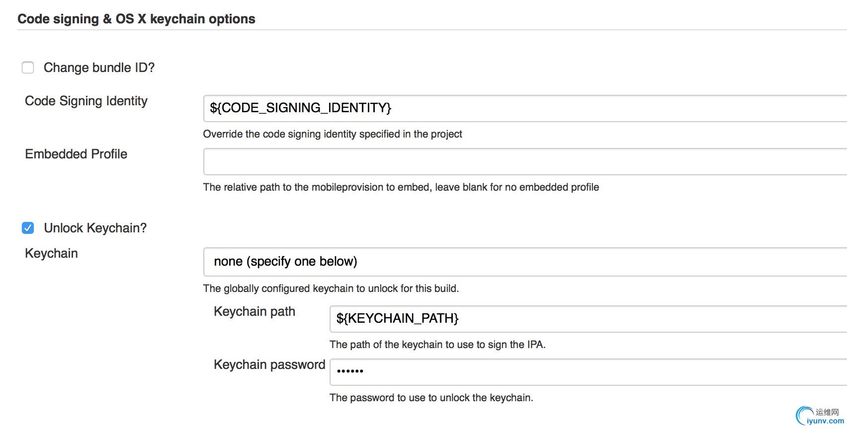Click the 'Override the code signing identity' help text
This screenshot has width=847, height=429.
pos(332,134)
